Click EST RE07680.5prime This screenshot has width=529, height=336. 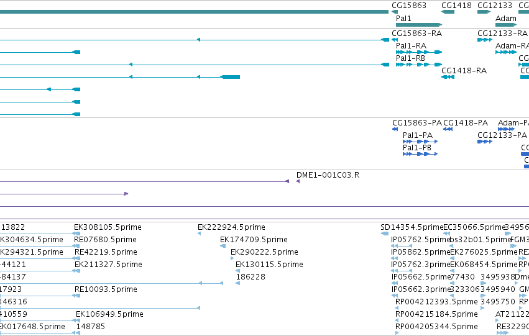[105, 240]
